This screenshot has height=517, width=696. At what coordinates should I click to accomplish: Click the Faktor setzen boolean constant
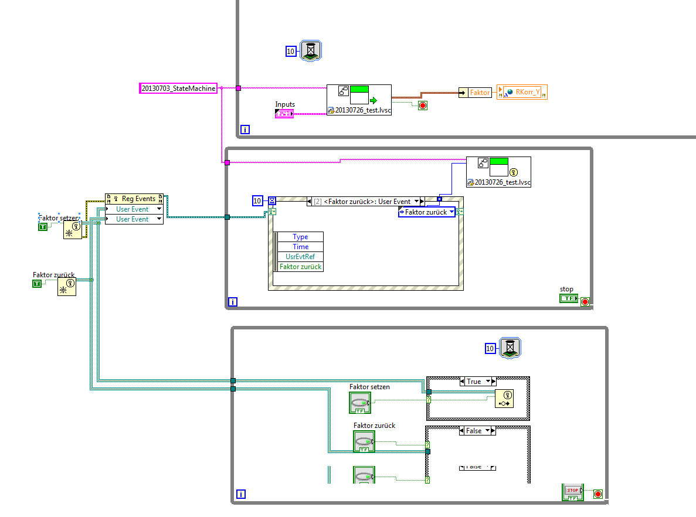[43, 227]
